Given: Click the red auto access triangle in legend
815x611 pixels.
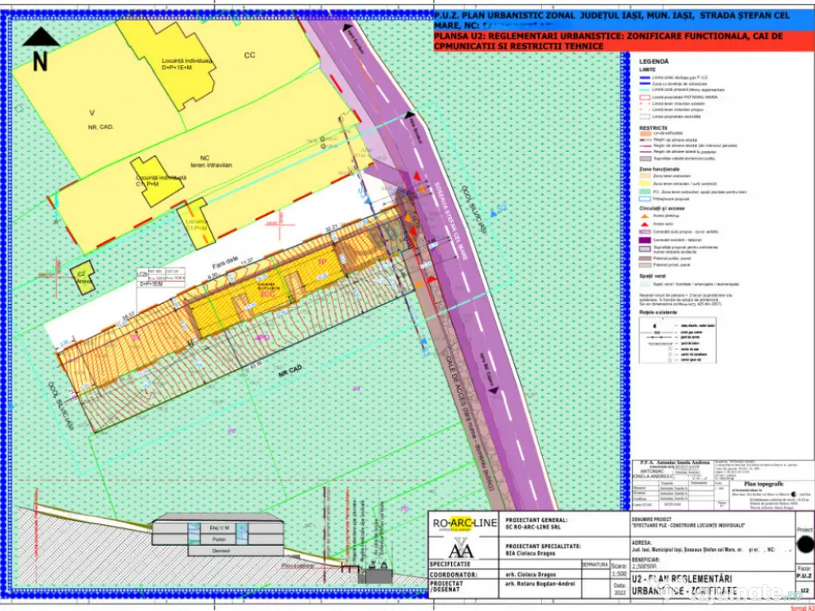Looking at the screenshot, I should pos(645,224).
